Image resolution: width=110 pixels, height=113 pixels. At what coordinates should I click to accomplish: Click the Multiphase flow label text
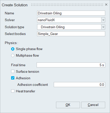(27, 56)
